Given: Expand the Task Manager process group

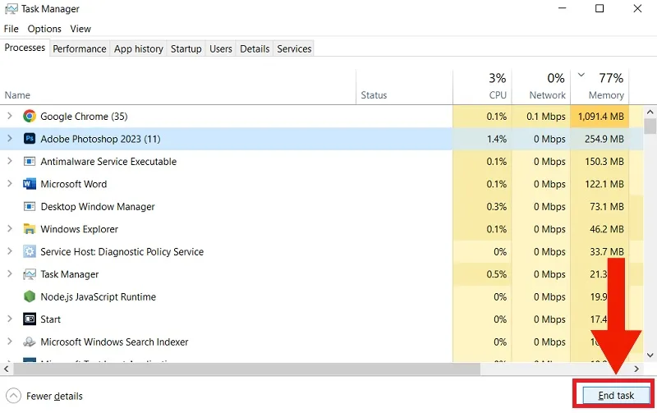Looking at the screenshot, I should click(10, 274).
